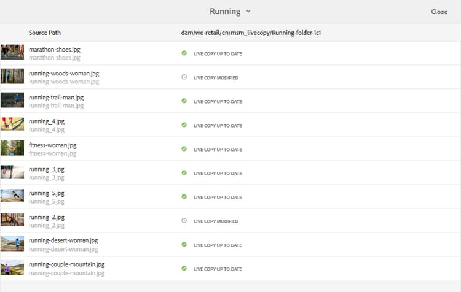Click green check icon for running-couple-mountain.jpg
Image resolution: width=461 pixels, height=292 pixels.
(x=184, y=268)
